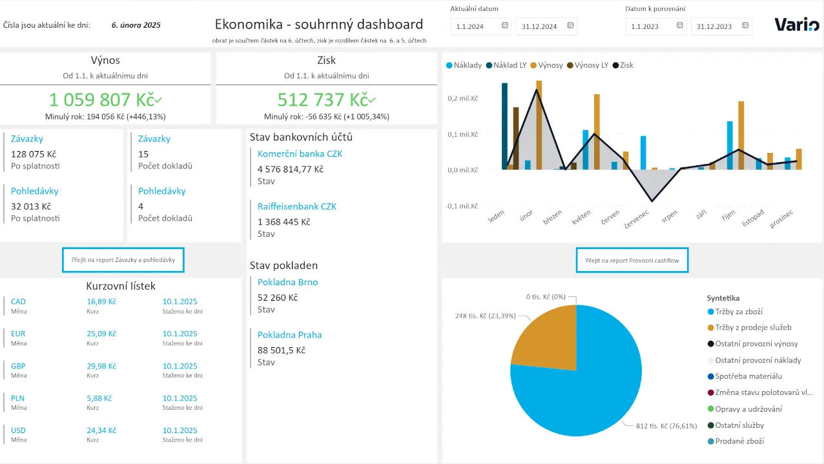Viewport: 824px width, 464px height.
Task: Click the EUR currency in Kurzovní lístek
Action: coord(18,334)
